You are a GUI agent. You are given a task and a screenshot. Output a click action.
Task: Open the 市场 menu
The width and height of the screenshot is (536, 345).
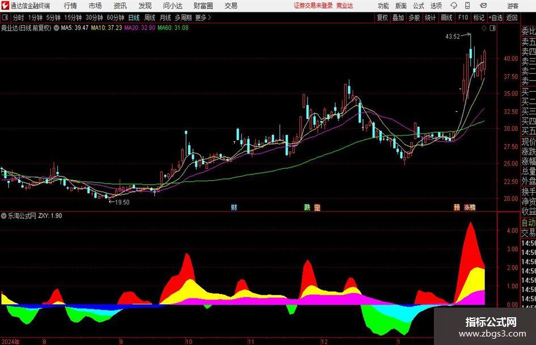95,6
